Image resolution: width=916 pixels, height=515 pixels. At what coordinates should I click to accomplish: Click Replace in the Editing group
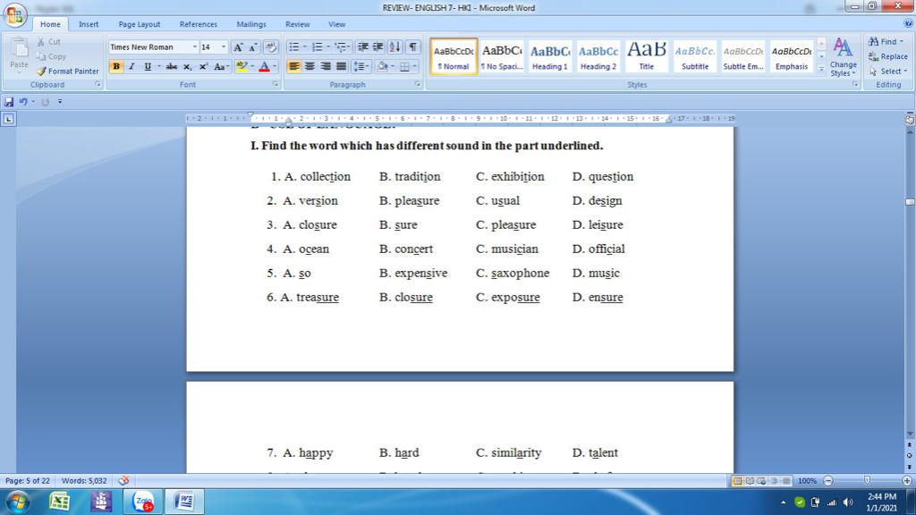coord(888,56)
